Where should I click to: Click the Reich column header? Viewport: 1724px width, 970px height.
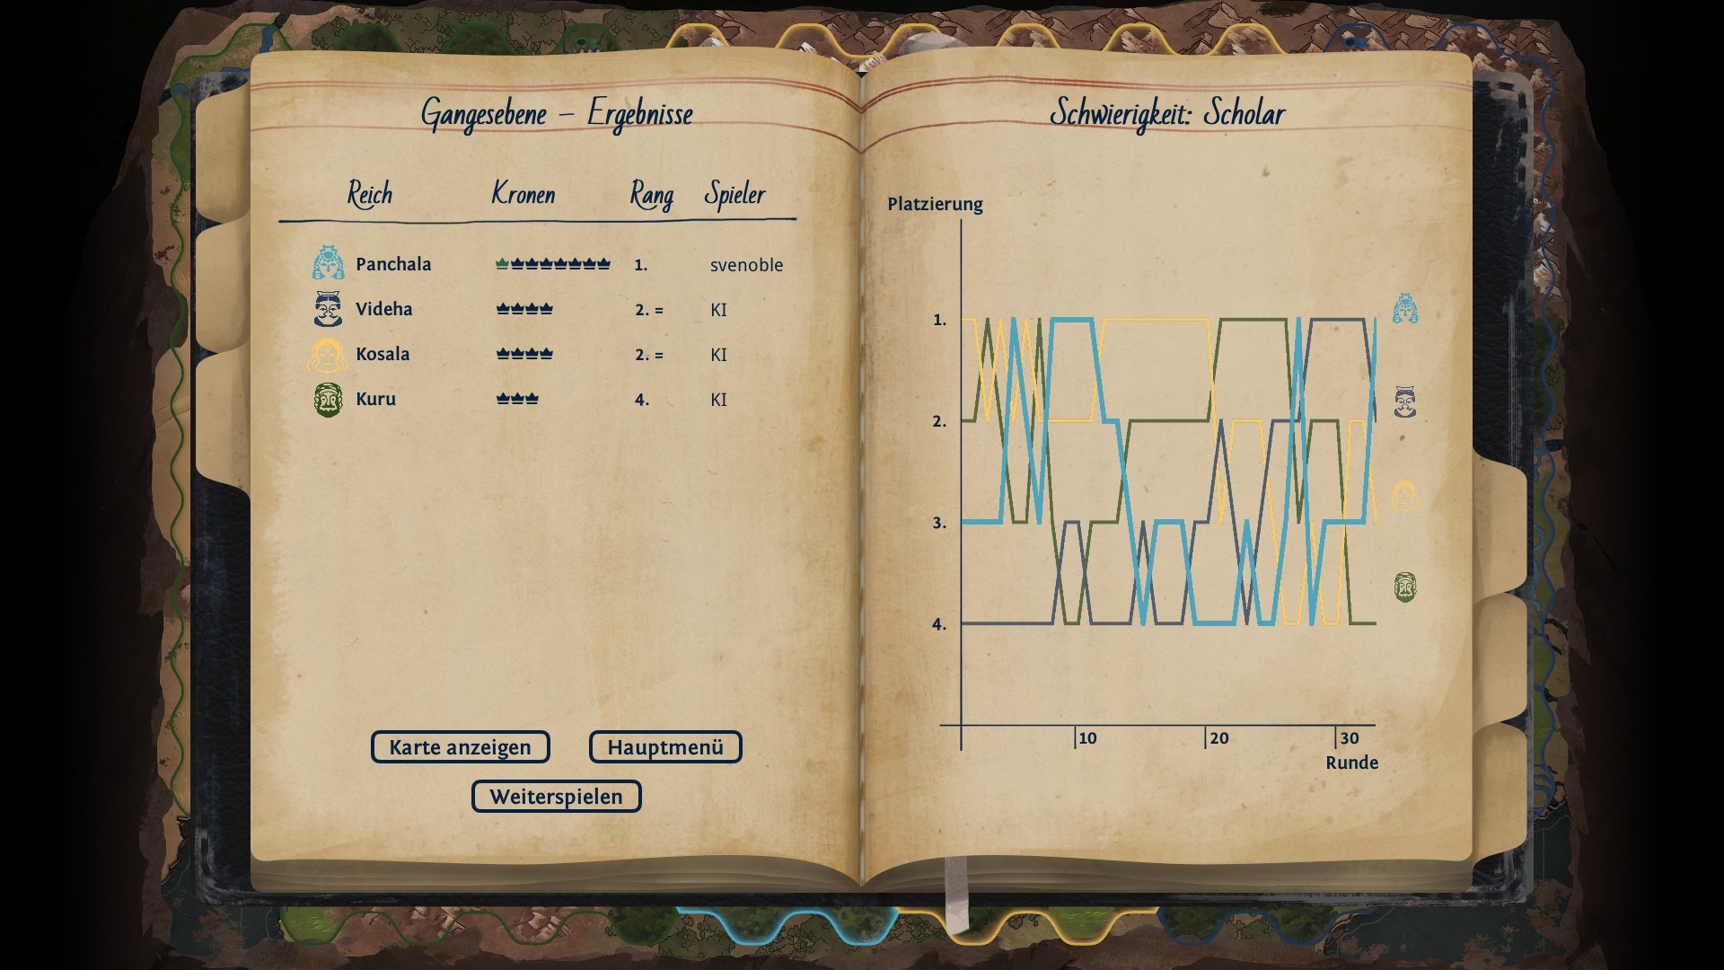click(x=370, y=194)
